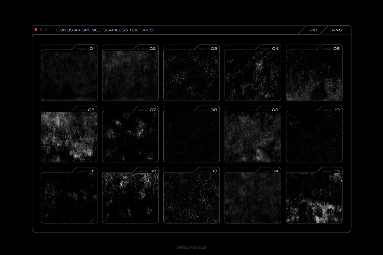Click the Bonus 4K Grunge Seamless Textures title
The height and width of the screenshot is (255, 383).
[x=105, y=30]
